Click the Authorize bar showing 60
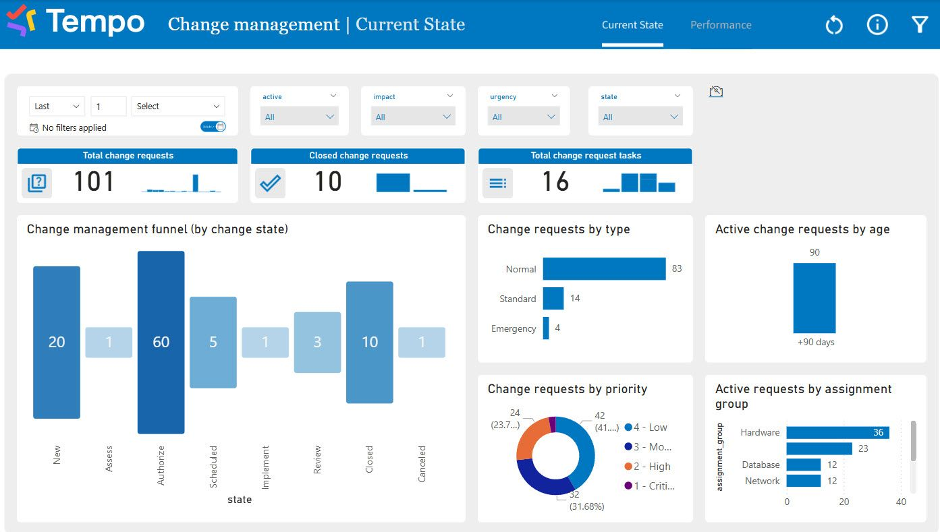This screenshot has height=532, width=940. (161, 342)
